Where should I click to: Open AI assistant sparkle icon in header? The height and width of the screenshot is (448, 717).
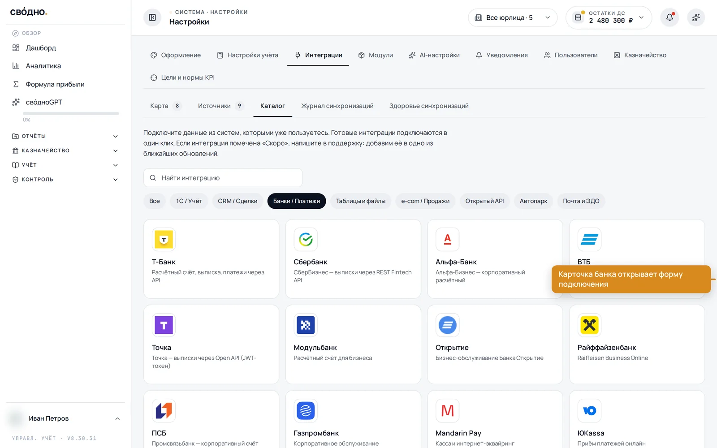[696, 17]
